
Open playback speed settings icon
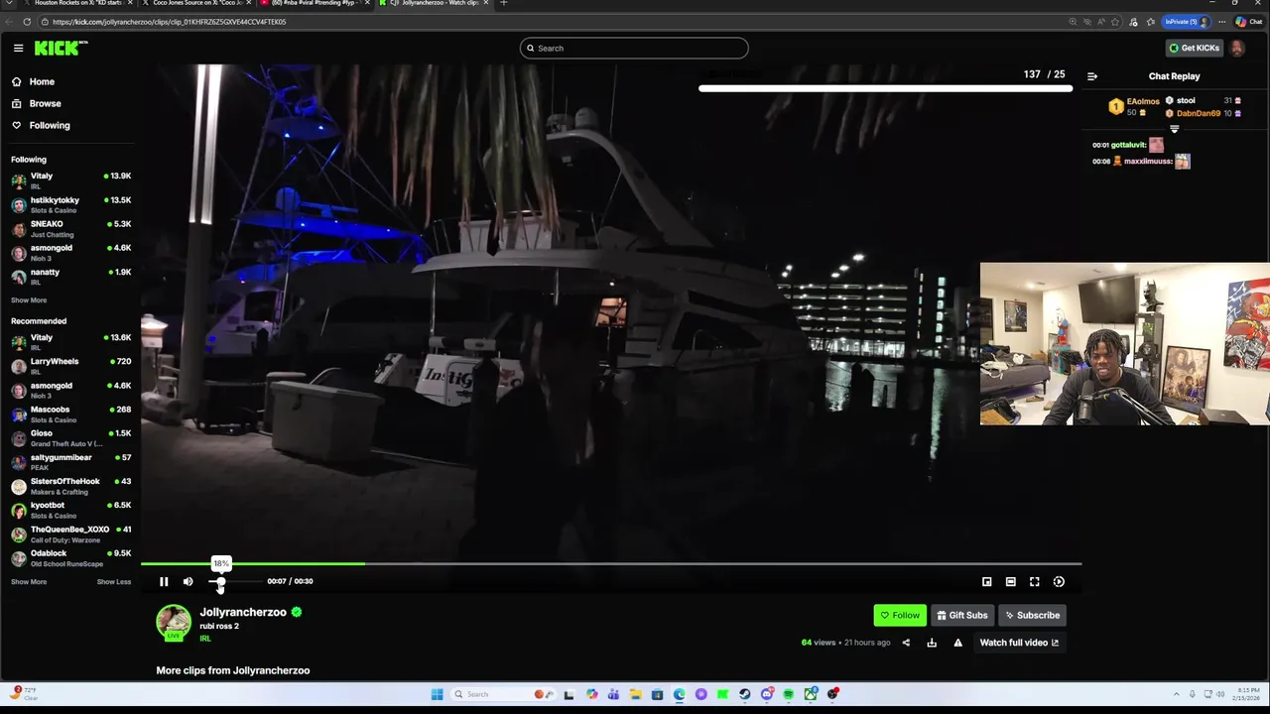pyautogui.click(x=1059, y=582)
